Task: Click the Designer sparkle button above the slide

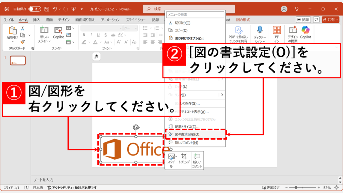Action: (x=96, y=57)
